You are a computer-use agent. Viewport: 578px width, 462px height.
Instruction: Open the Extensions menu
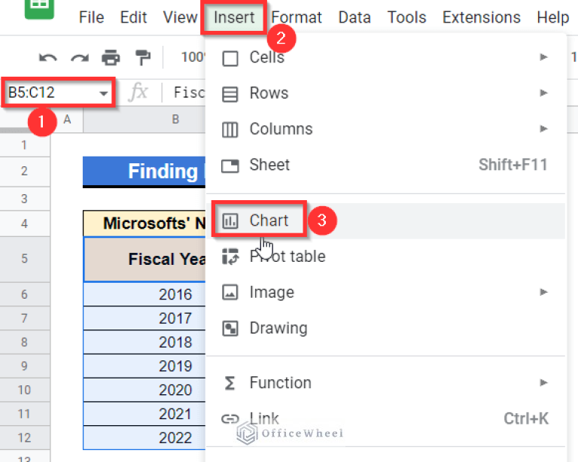point(482,17)
